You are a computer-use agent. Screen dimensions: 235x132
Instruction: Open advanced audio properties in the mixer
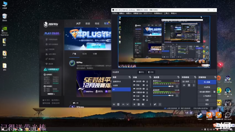(155, 104)
